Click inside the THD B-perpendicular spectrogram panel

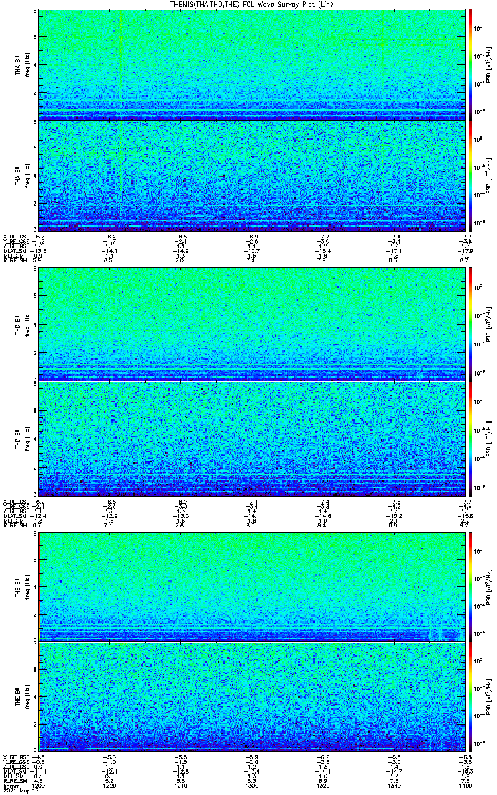point(251,323)
